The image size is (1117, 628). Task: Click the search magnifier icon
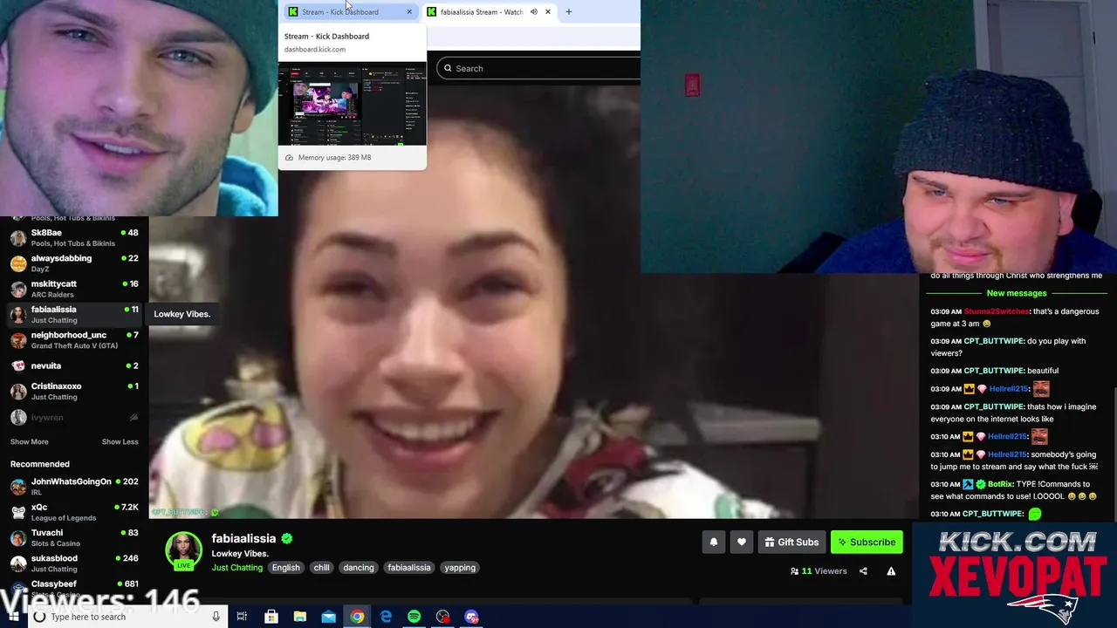pos(448,68)
